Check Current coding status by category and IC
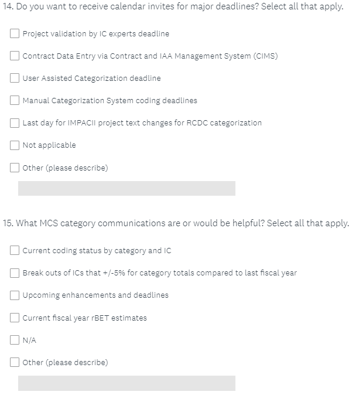Viewport: 359px width, 395px height. [x=15, y=250]
